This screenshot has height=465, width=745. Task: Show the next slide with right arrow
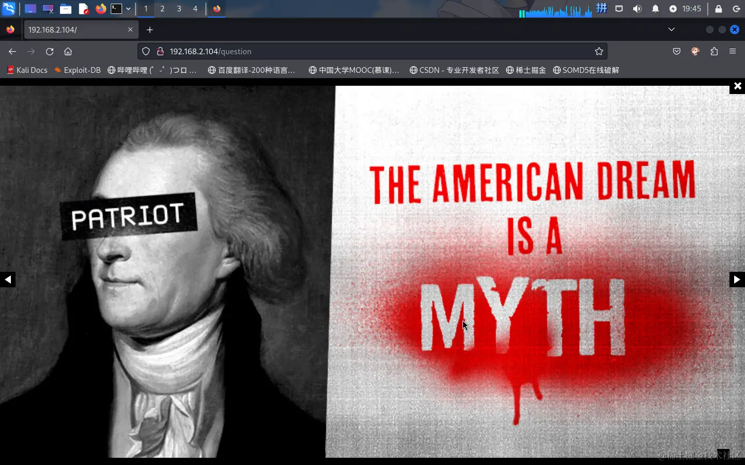(737, 280)
